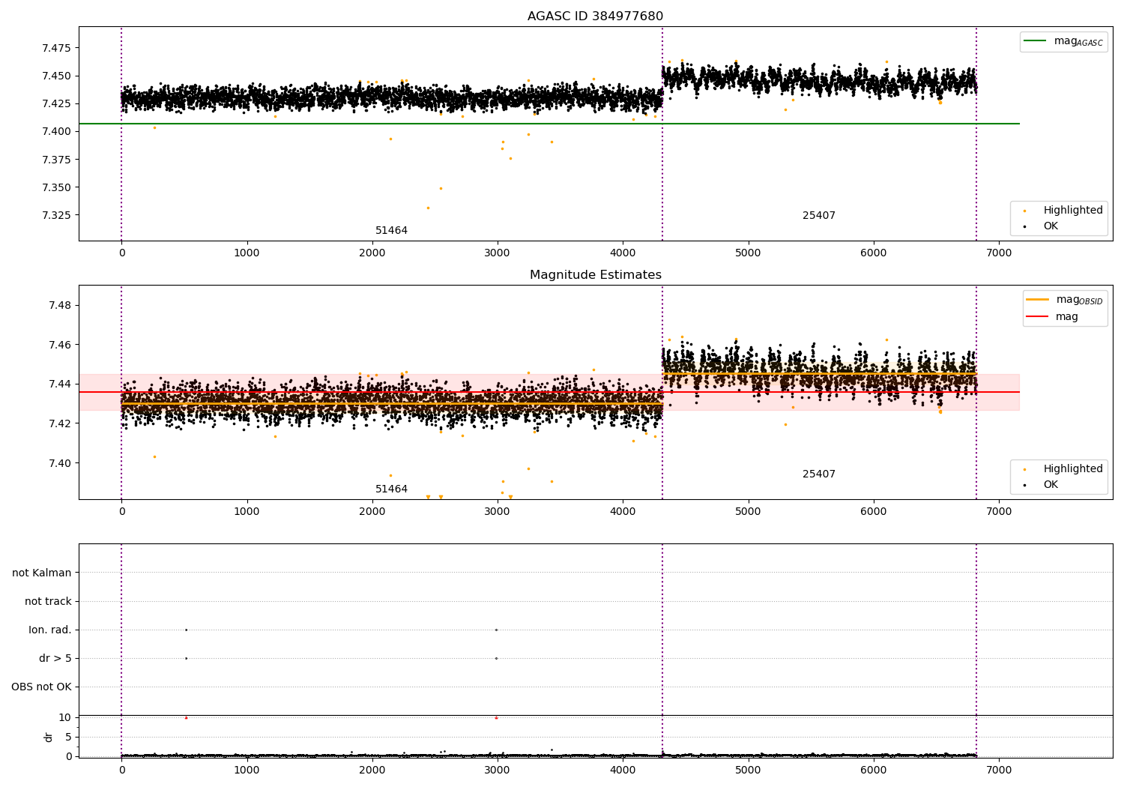The height and width of the screenshot is (787, 1124).
Task: Click the "not track" axis label
Action: click(x=48, y=602)
